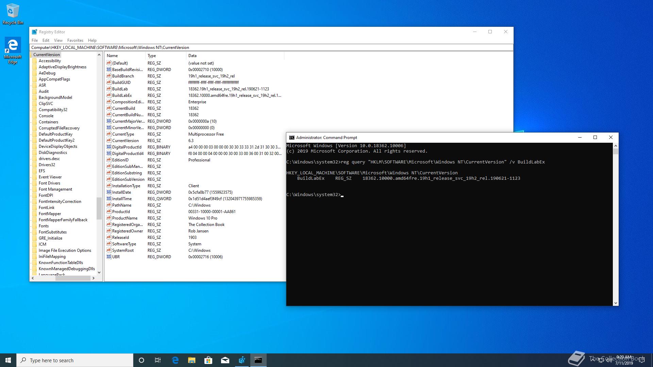Minimize the Registry Editor window
Screen dimensions: 653x367
click(475, 32)
